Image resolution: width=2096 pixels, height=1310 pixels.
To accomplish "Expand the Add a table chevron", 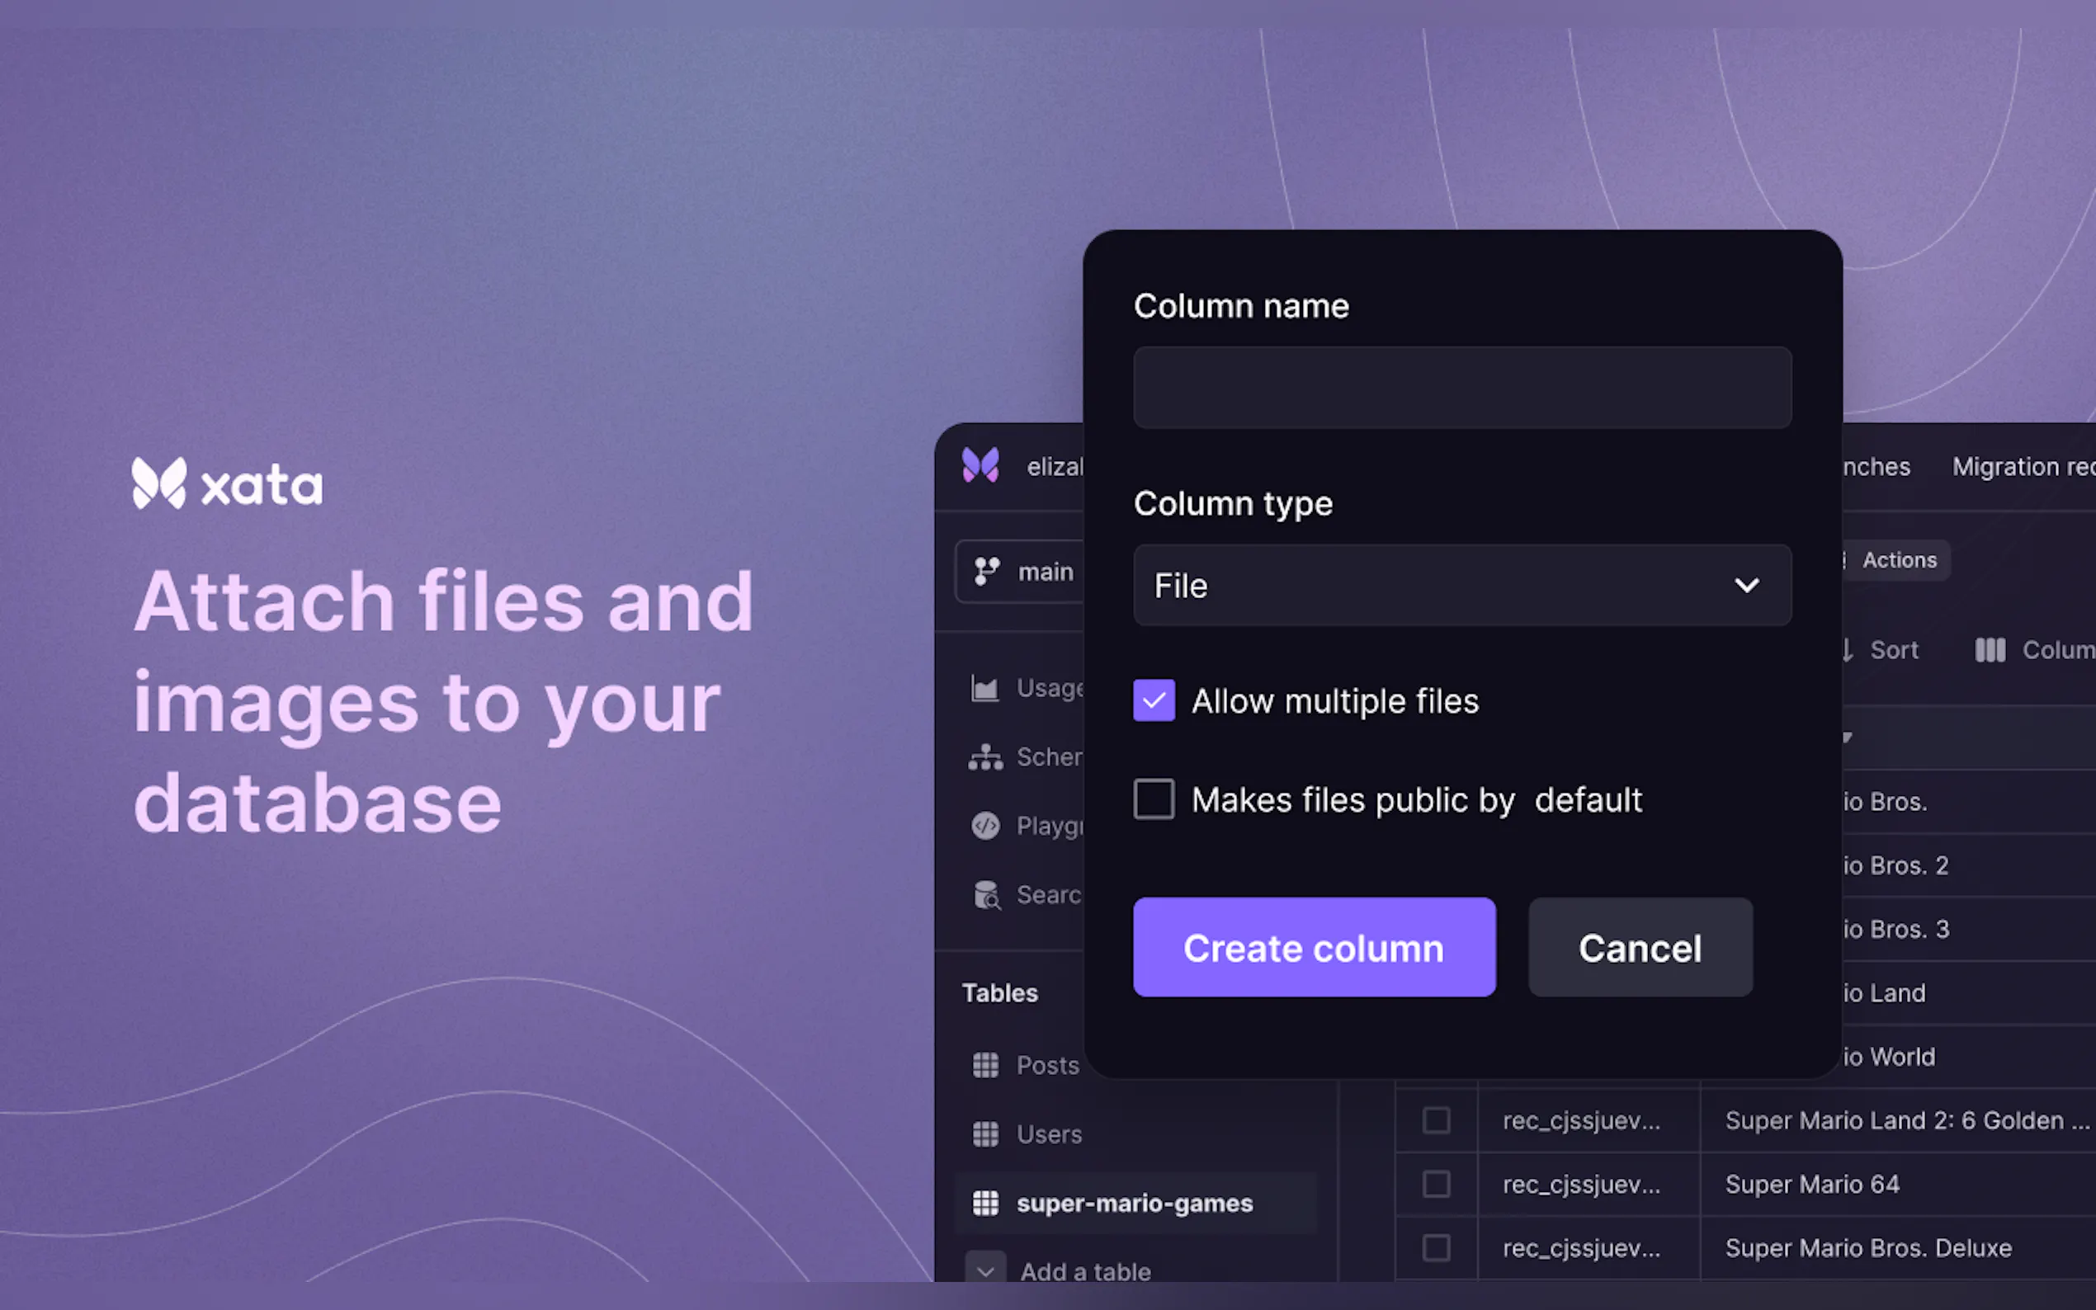I will click(x=985, y=1271).
